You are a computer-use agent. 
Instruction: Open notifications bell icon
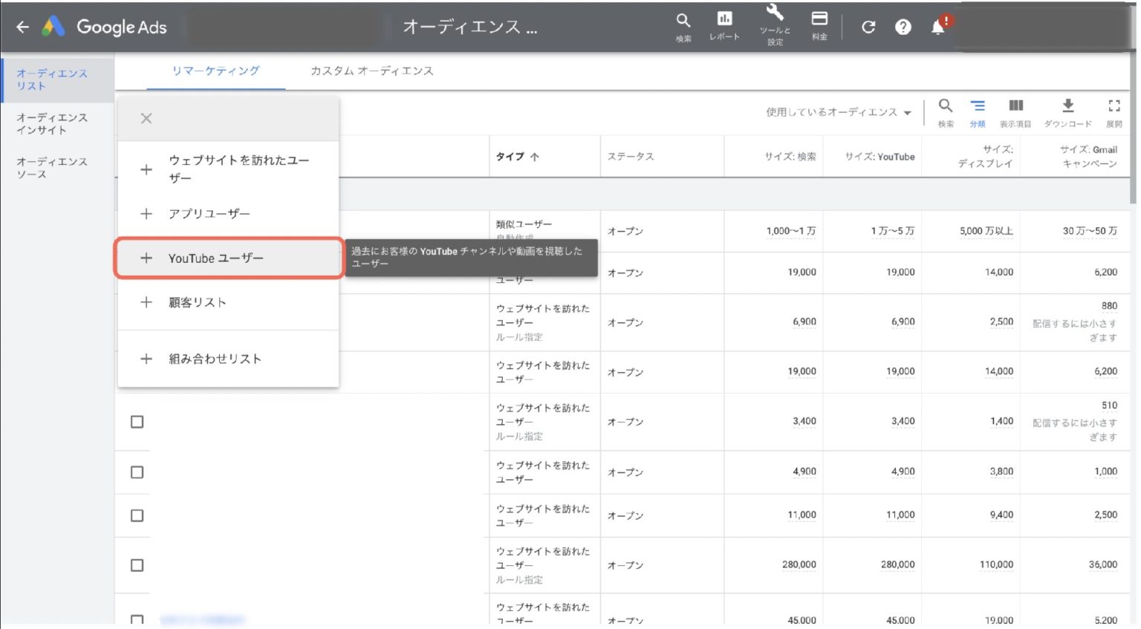coord(938,27)
